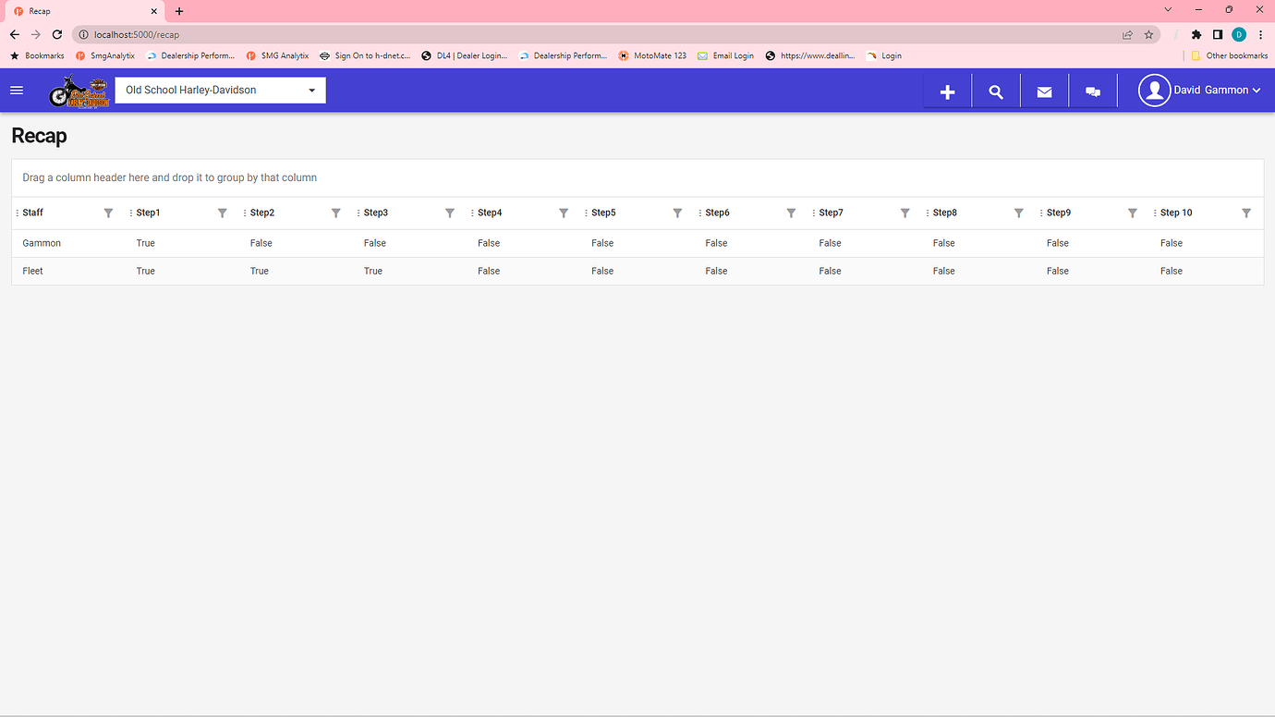
Task: Click the Staff column filter icon
Action: coord(108,213)
